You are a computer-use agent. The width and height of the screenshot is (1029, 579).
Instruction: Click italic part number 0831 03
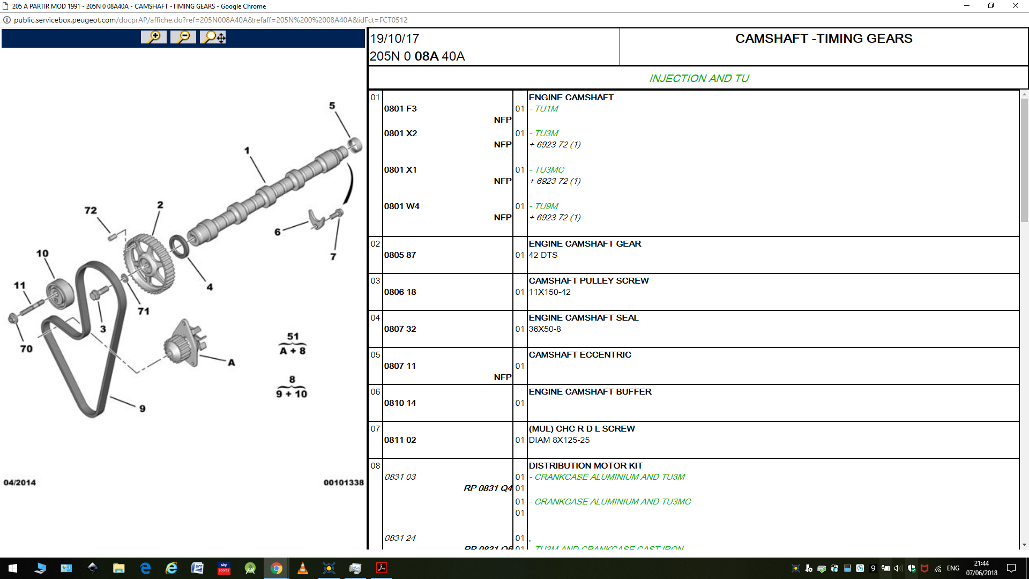[400, 477]
